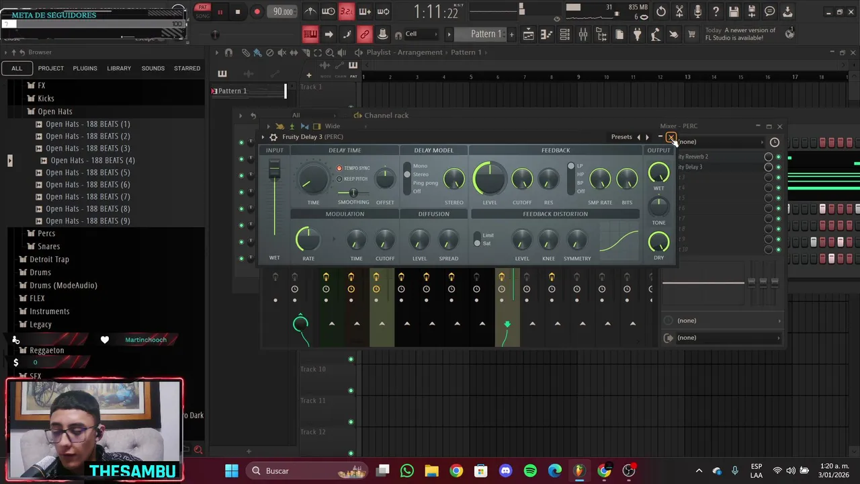Screen dimensions: 860x484
Task: Select Mono delay model
Action: (420, 166)
